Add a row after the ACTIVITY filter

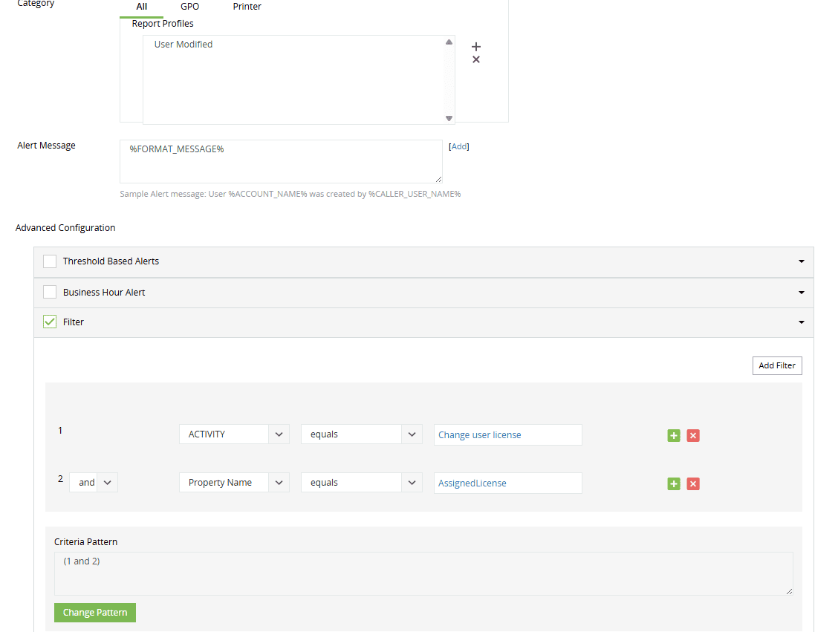[x=674, y=435]
